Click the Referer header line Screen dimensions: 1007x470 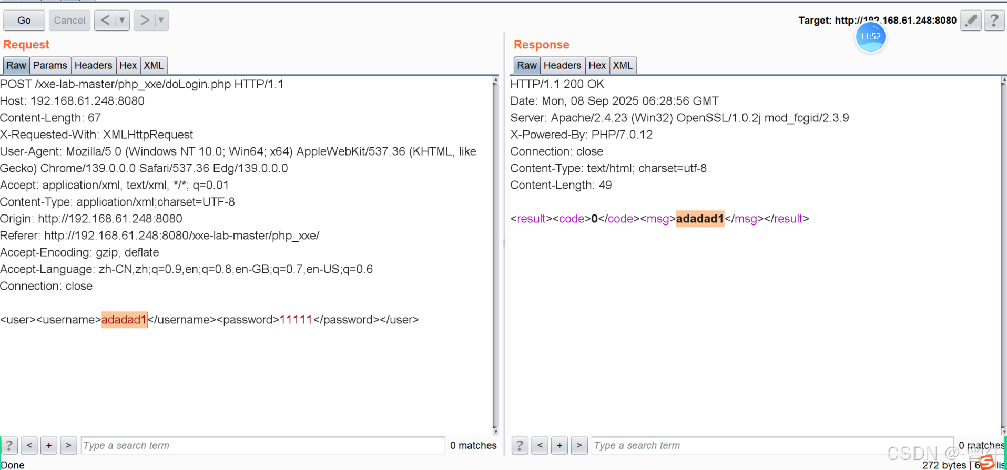click(160, 236)
